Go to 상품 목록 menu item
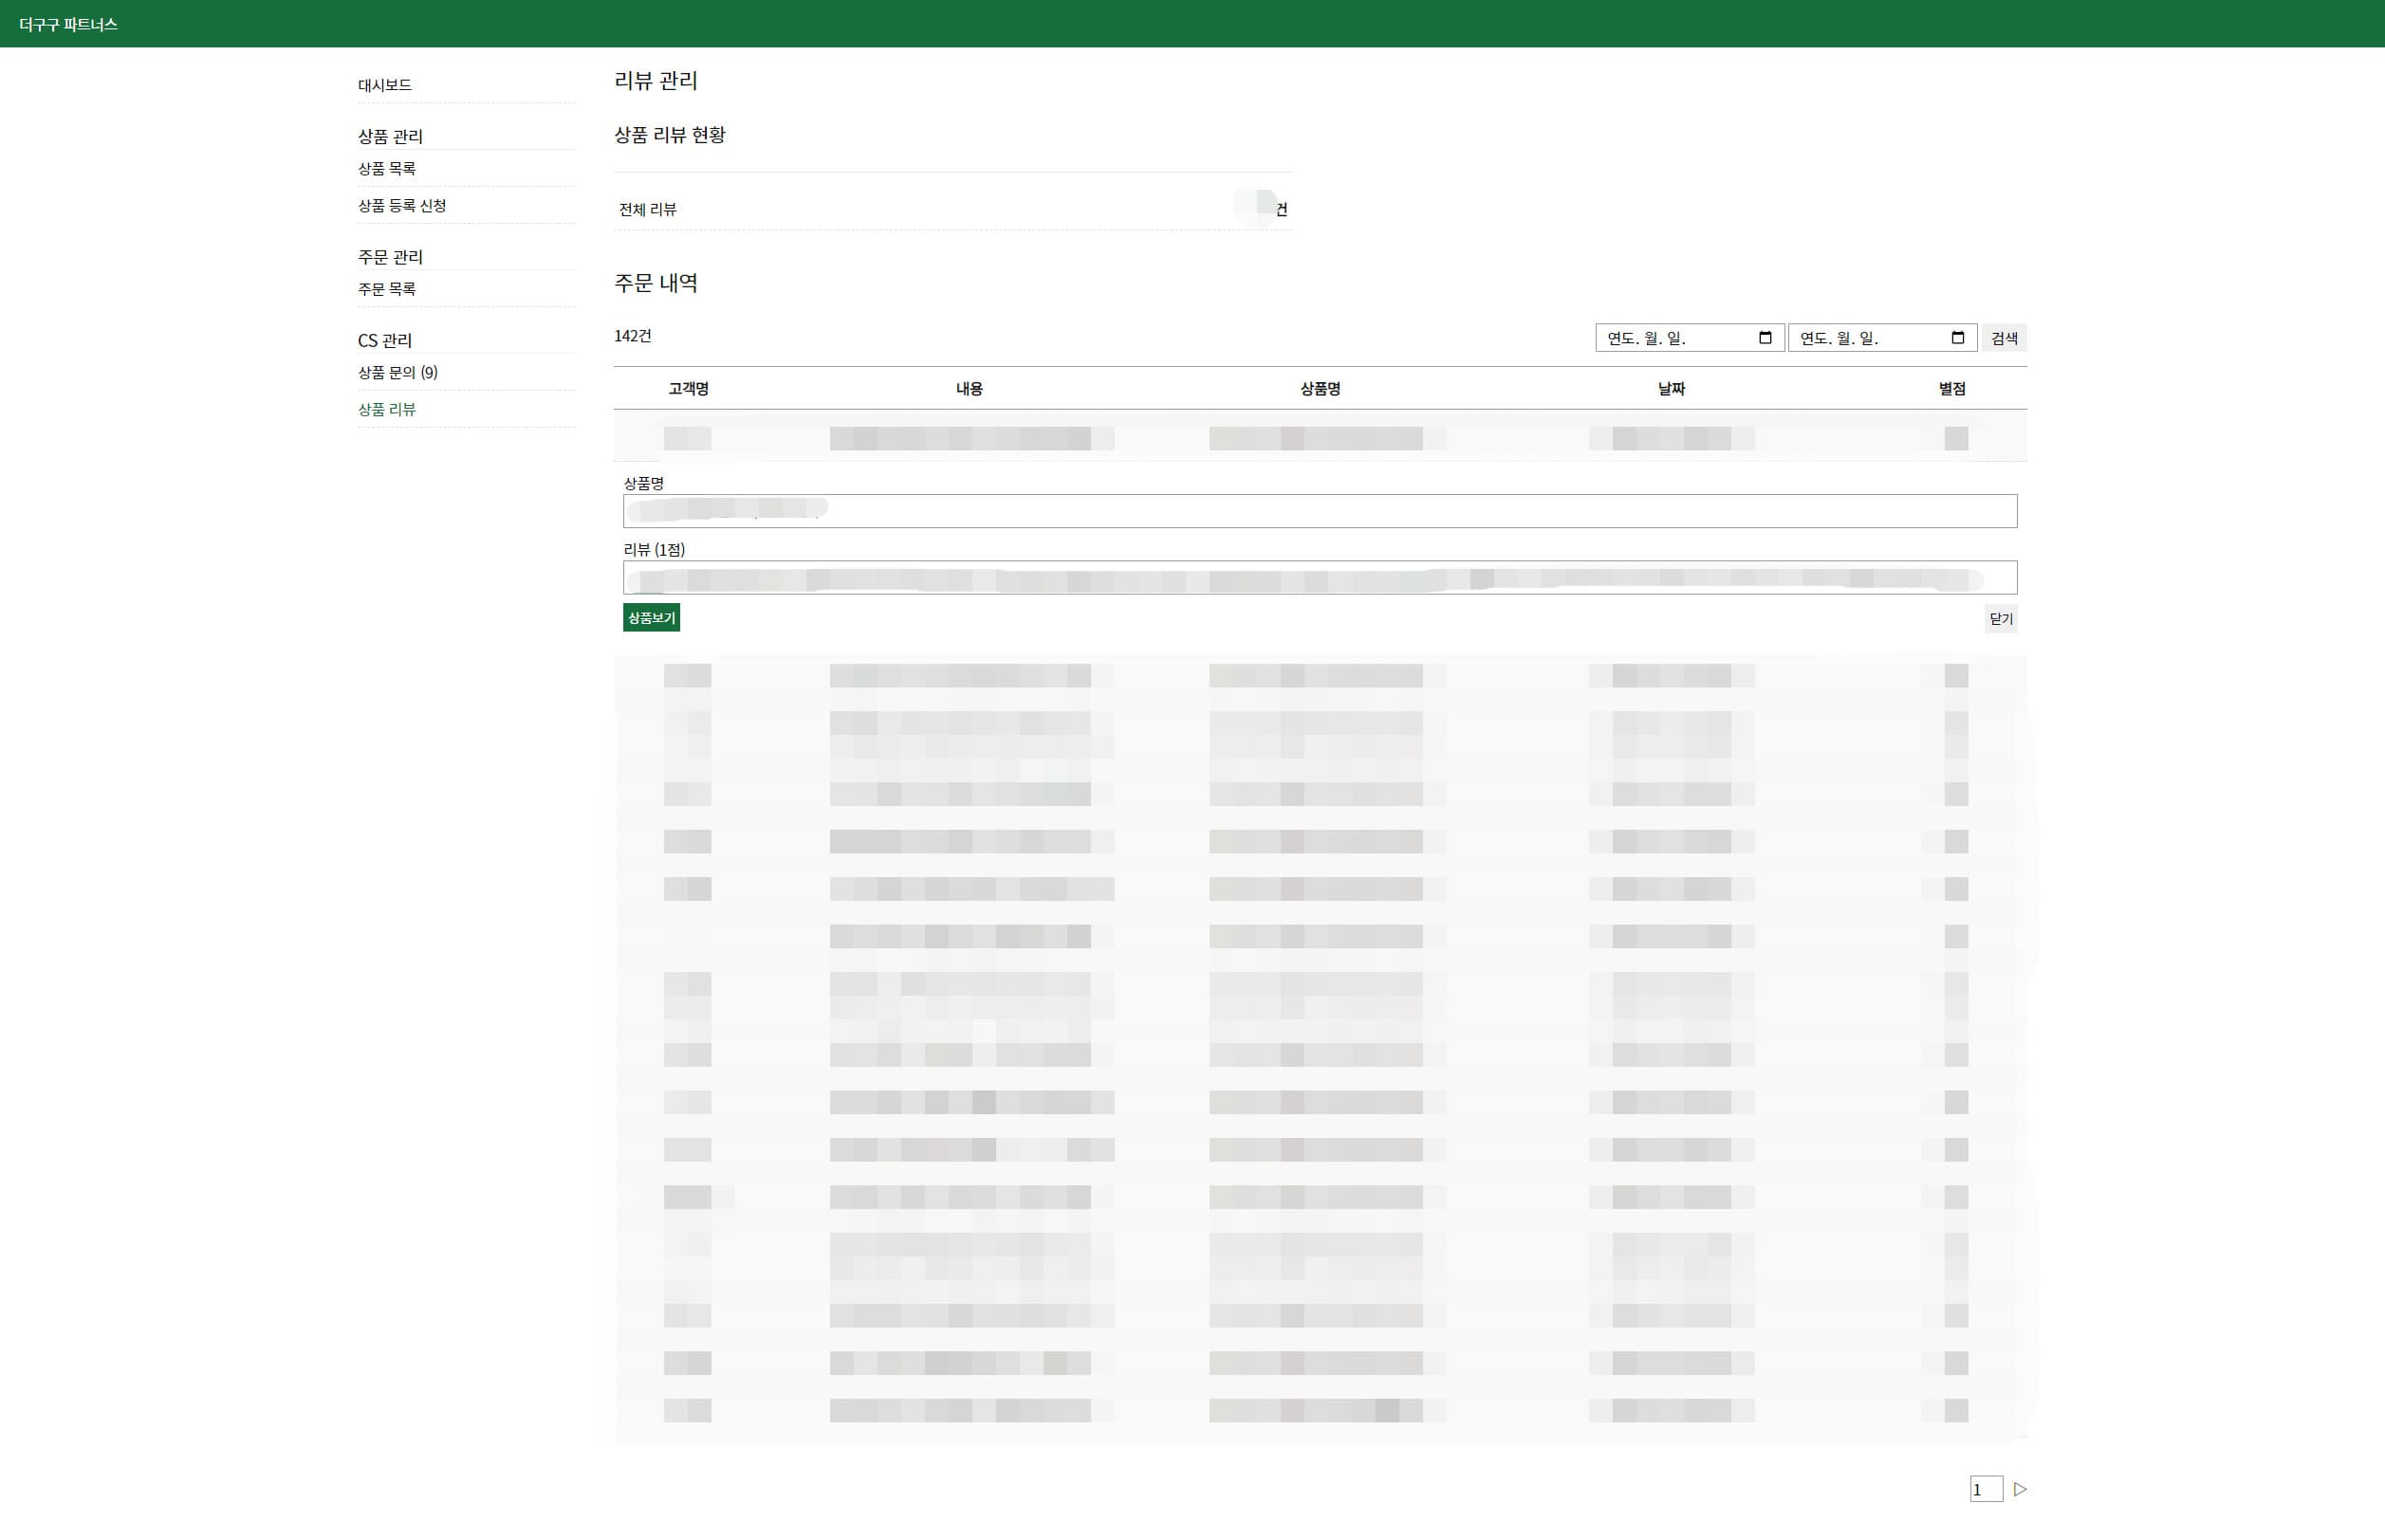This screenshot has height=1540, width=2385. point(387,169)
